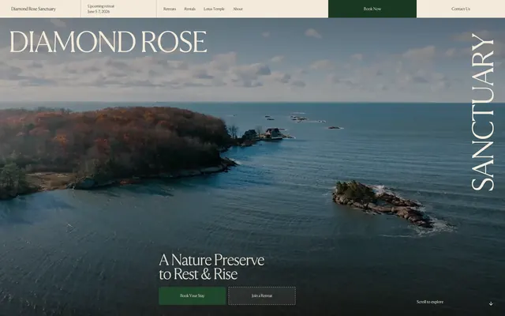Select the Book Your Stay button
This screenshot has height=316, width=505.
[193, 295]
